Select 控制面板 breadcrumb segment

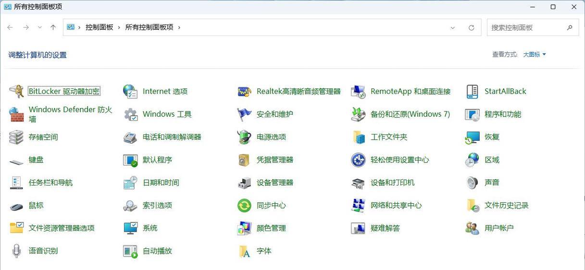tap(100, 27)
